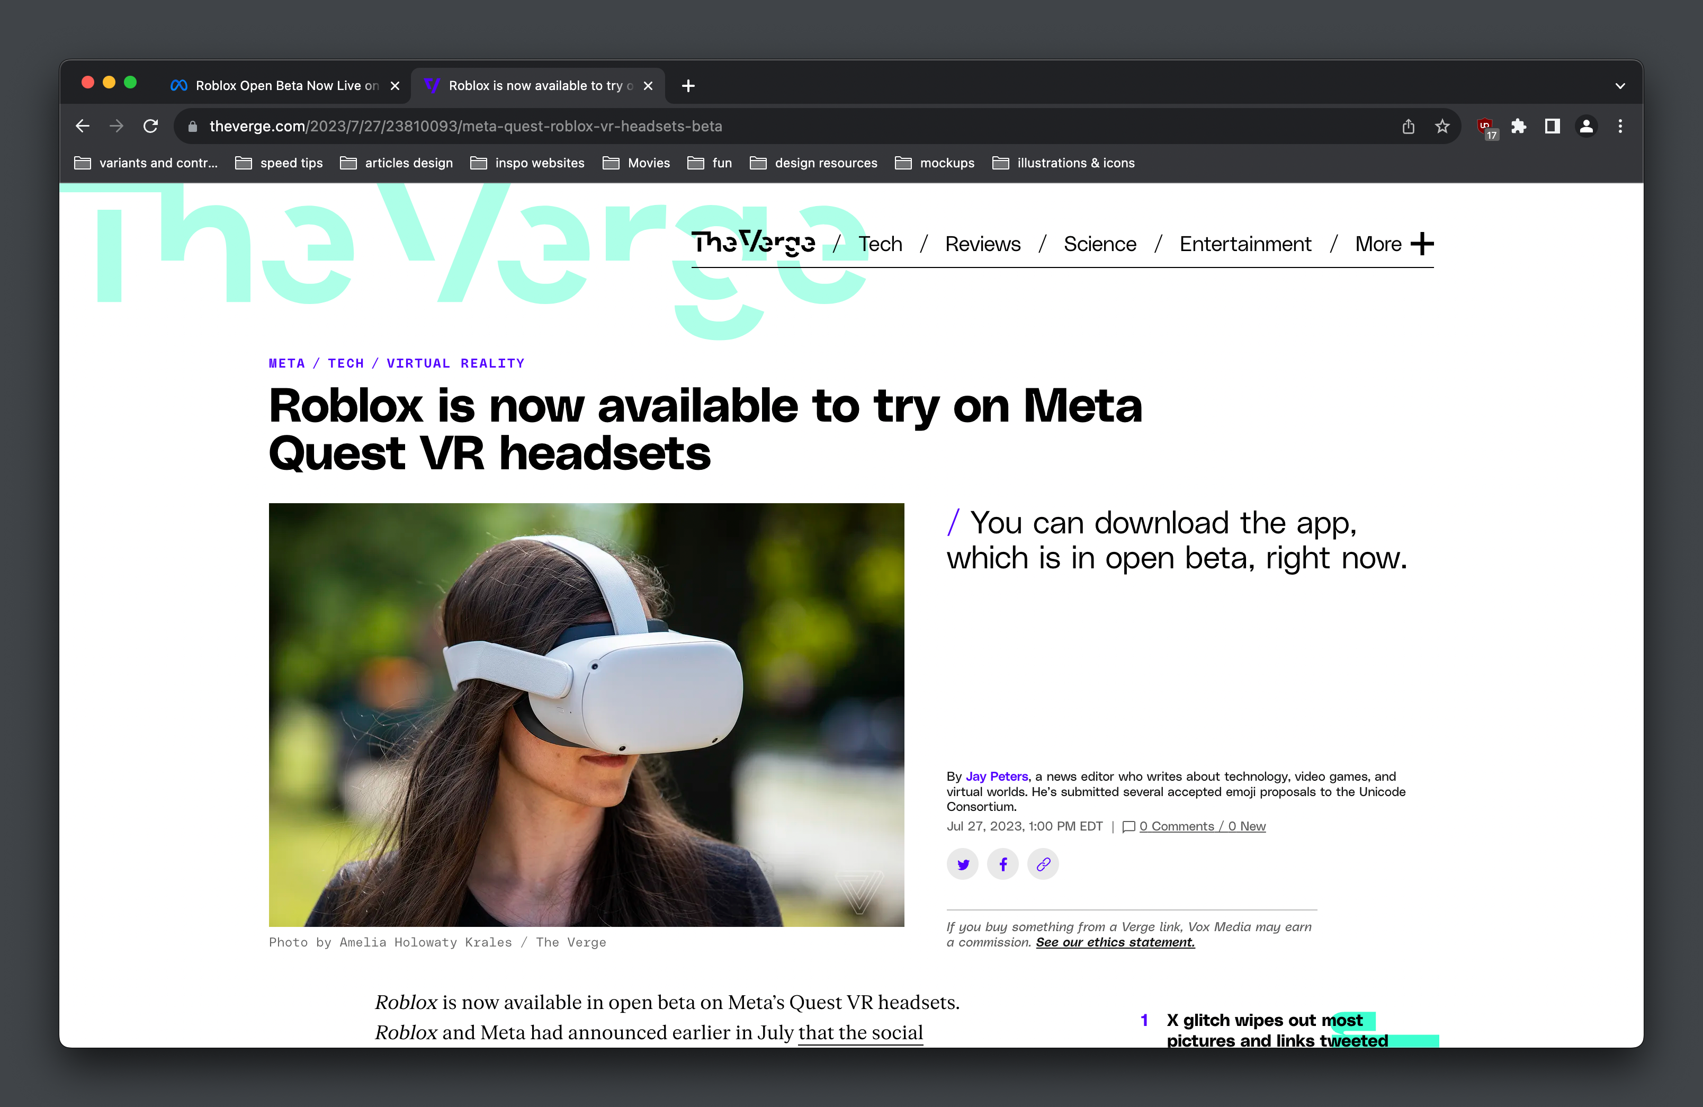Click the Photo by Amelia Holowaty Krales caption

click(437, 942)
